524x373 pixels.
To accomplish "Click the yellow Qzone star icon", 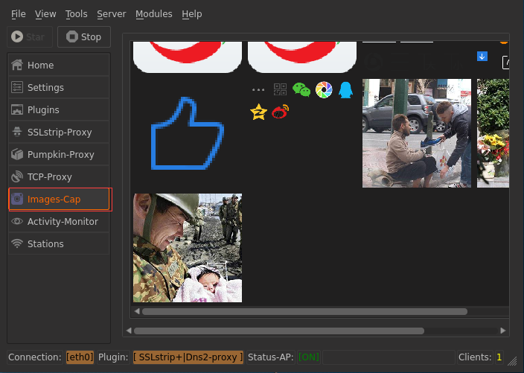I will click(258, 112).
